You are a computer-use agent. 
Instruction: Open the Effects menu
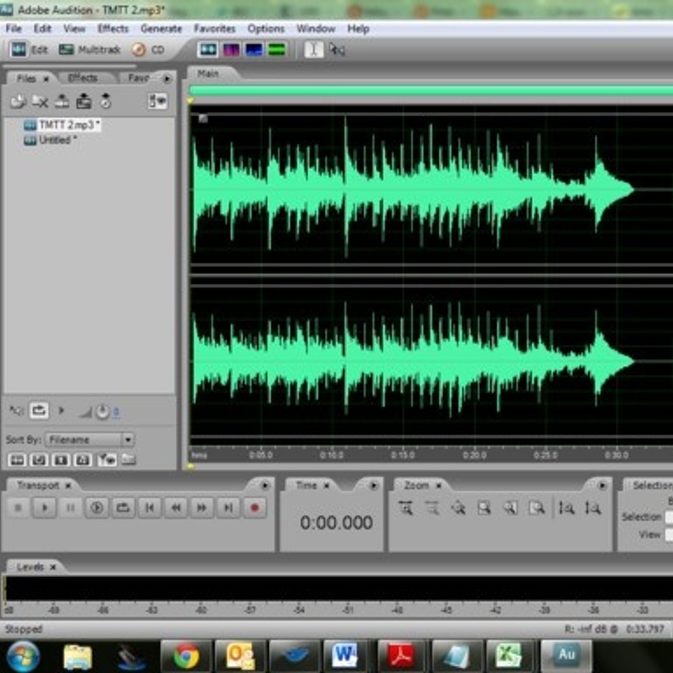pyautogui.click(x=113, y=29)
